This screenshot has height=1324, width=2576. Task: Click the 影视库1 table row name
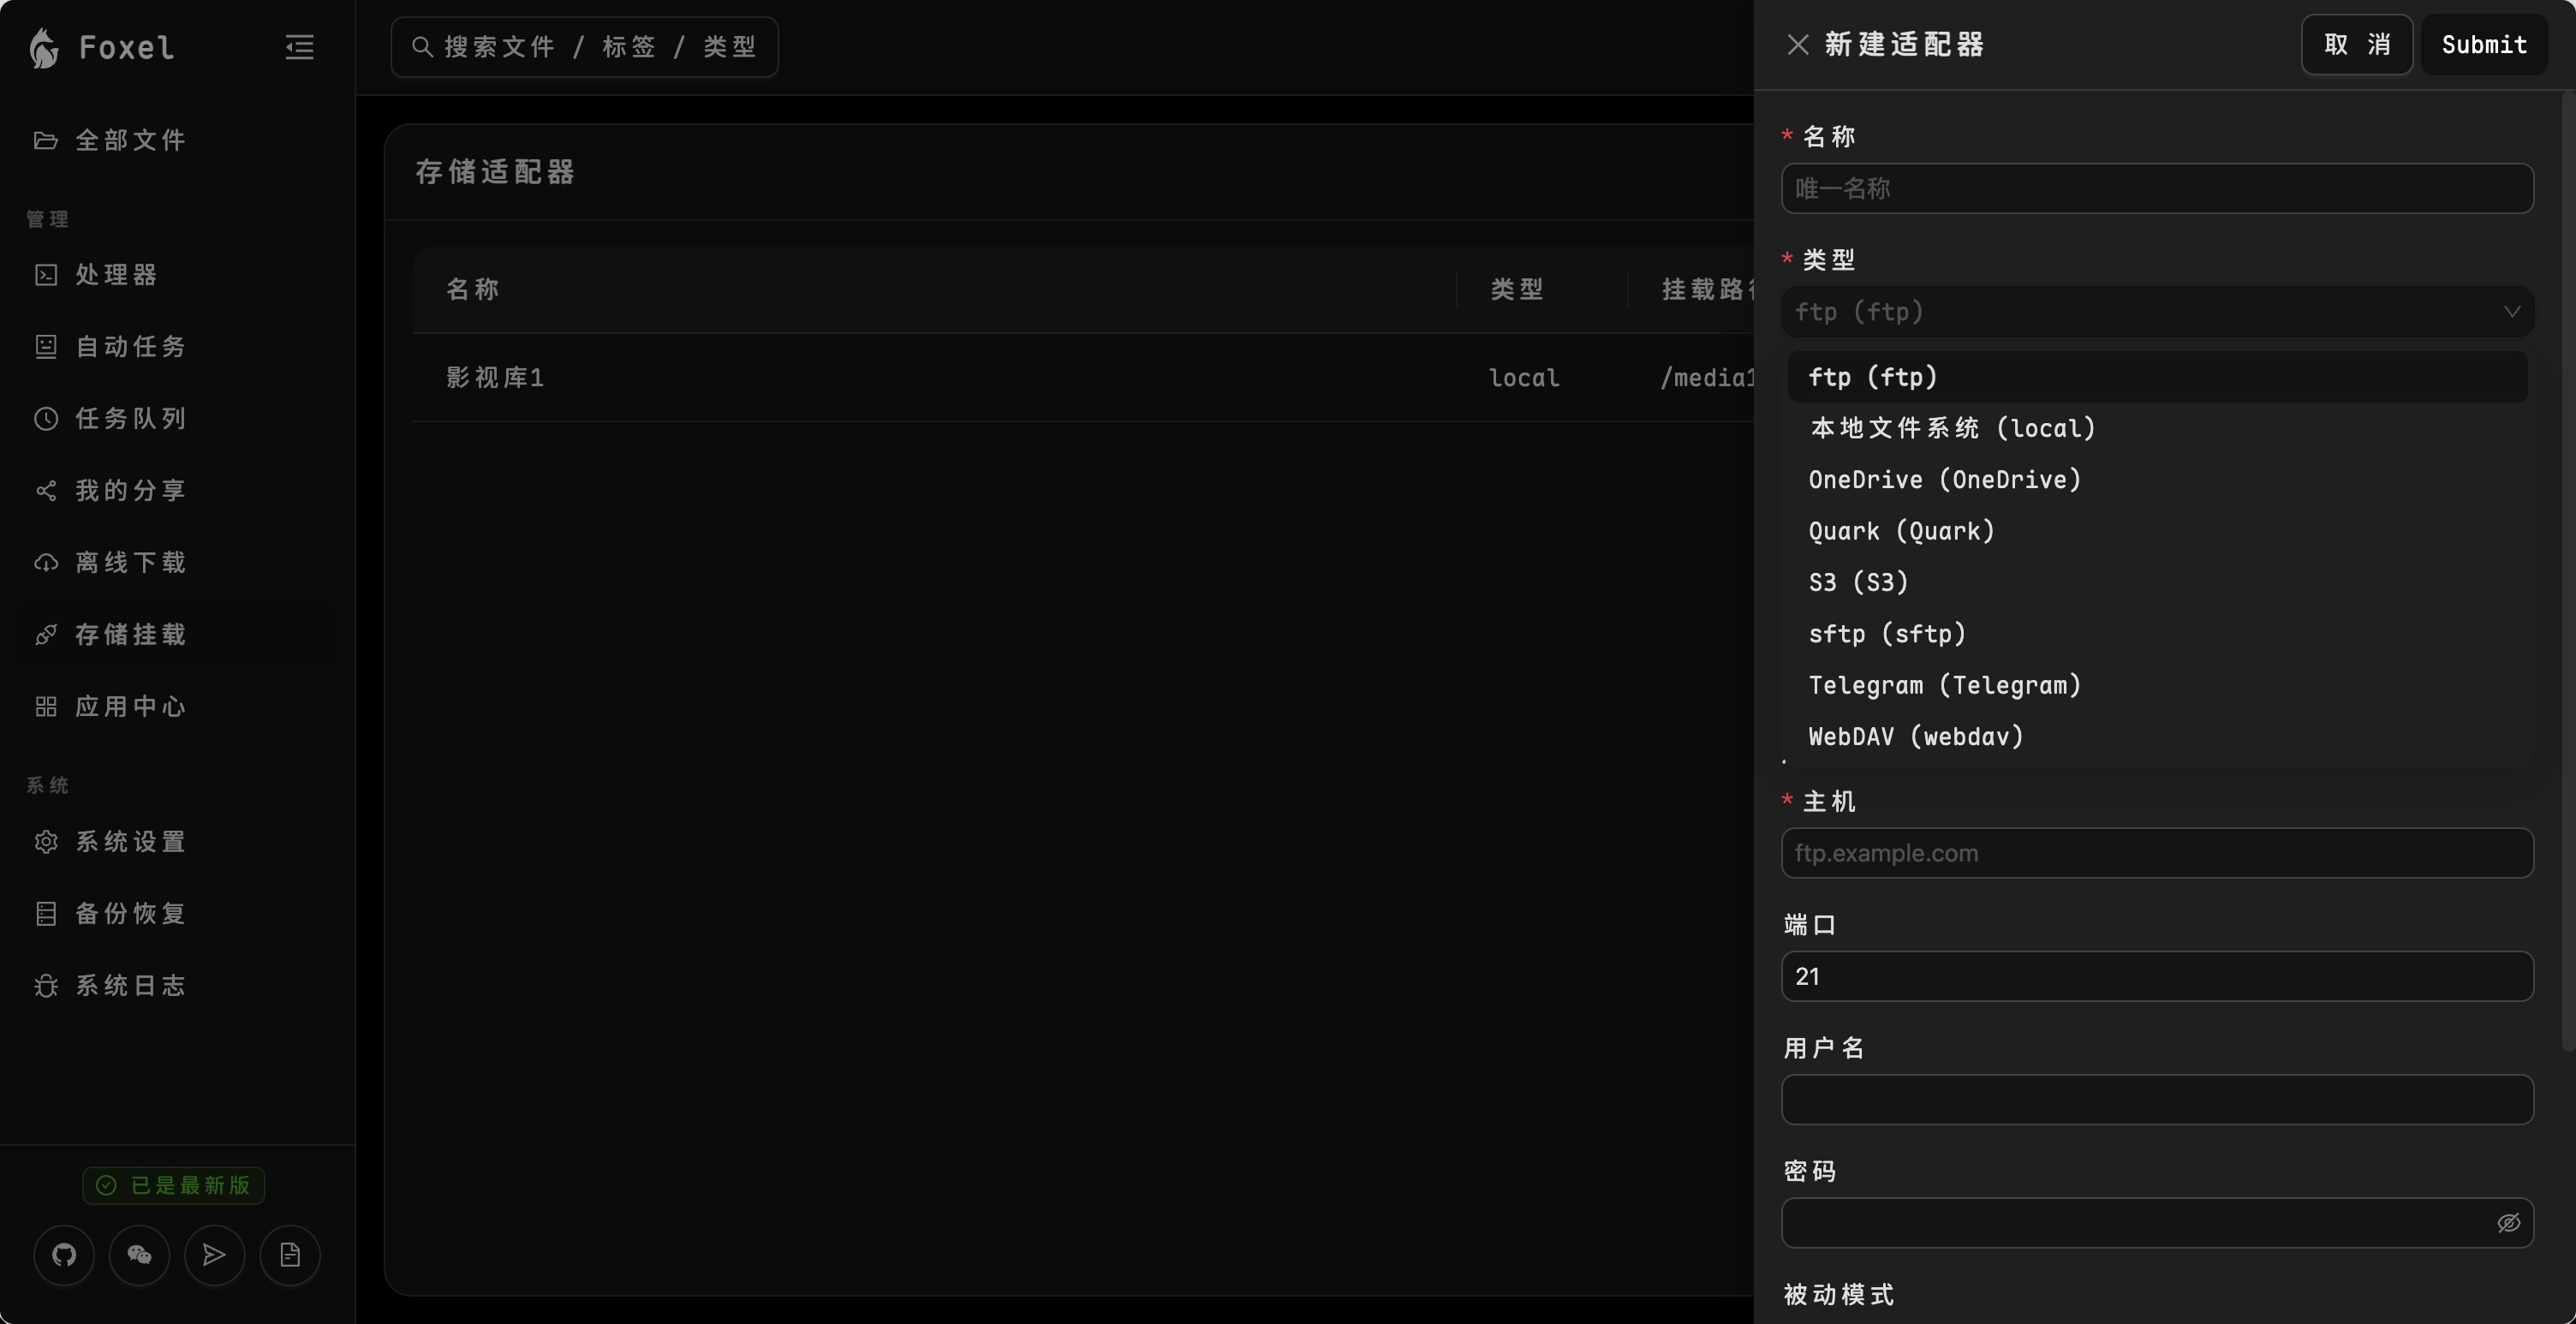[x=495, y=378]
